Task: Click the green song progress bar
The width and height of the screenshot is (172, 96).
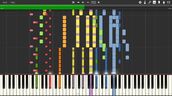Action: tap(42, 7)
